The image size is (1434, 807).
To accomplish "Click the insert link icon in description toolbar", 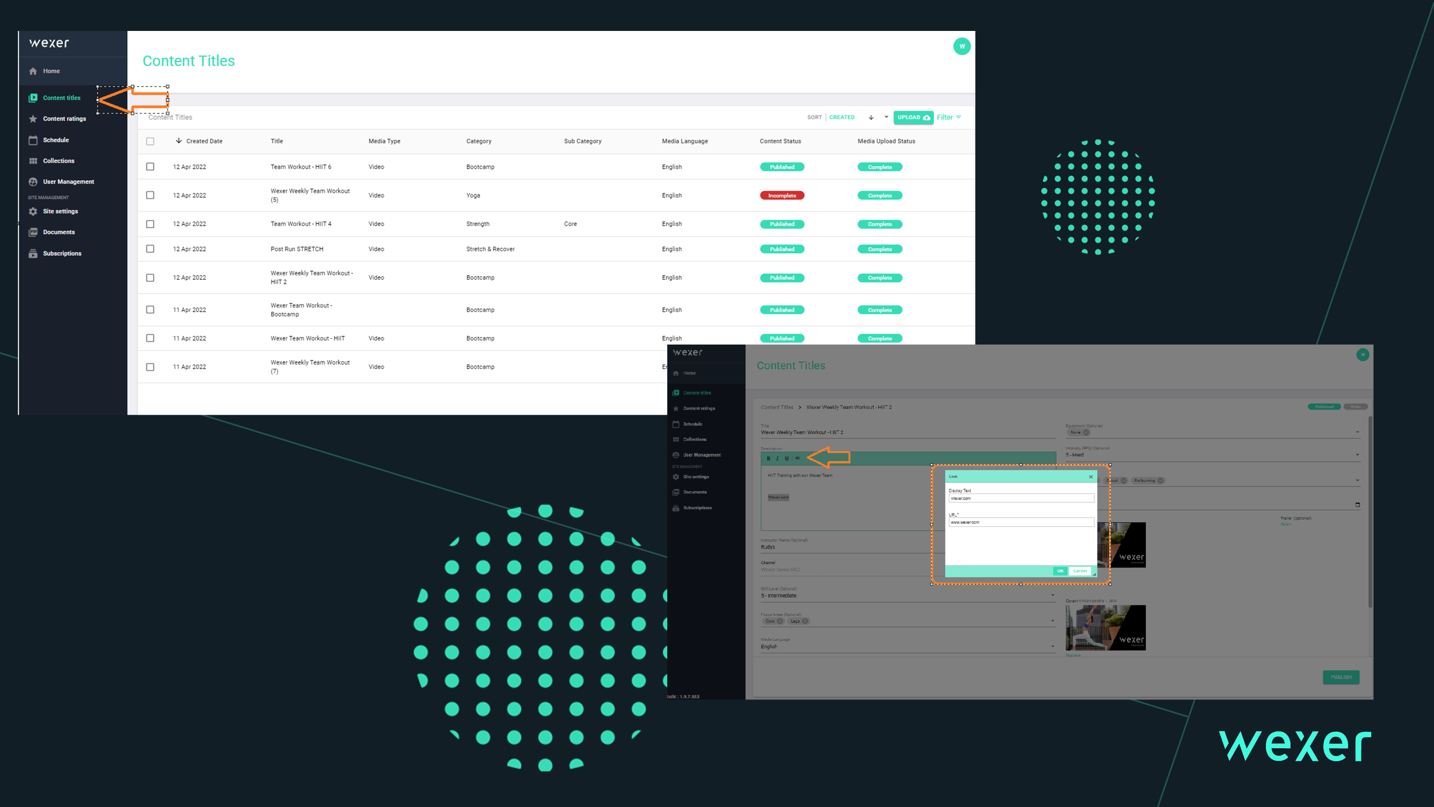I will 797,458.
